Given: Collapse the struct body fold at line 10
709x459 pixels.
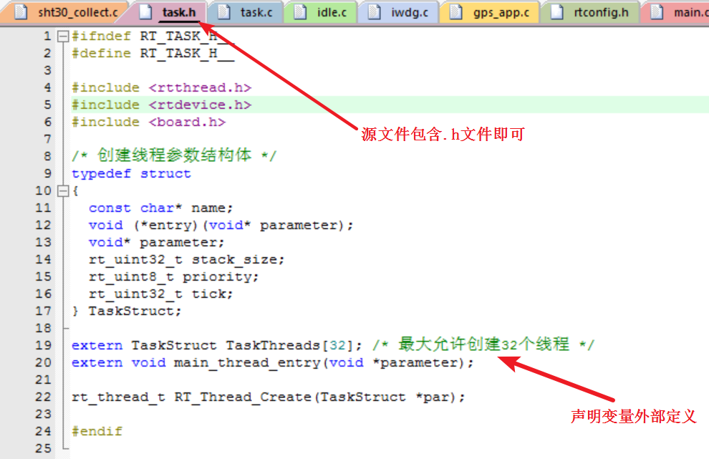Looking at the screenshot, I should 64,190.
